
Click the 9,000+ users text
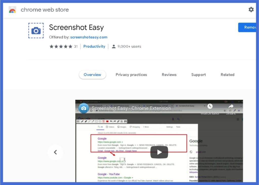coord(129,47)
